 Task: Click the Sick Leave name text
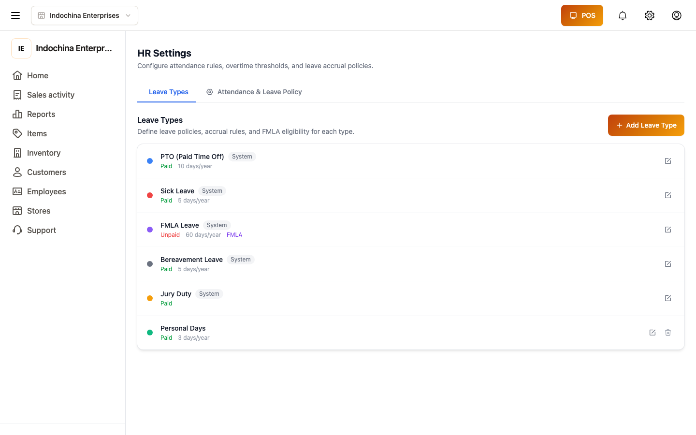click(x=177, y=191)
